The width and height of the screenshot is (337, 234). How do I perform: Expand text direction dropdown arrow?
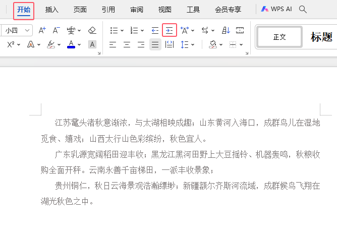pyautogui.click(x=213, y=31)
